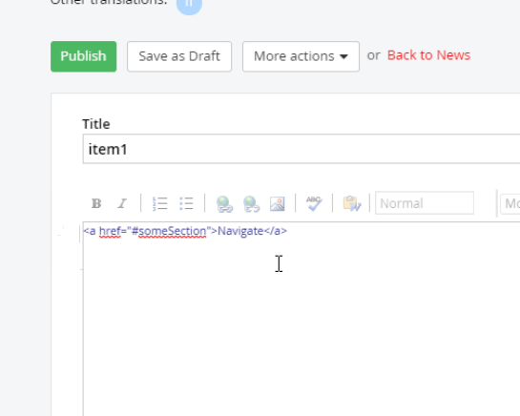Insert a numbered list
The image size is (520, 416).
pos(160,203)
